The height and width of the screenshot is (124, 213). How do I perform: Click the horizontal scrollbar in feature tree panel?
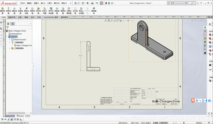coord(17,113)
